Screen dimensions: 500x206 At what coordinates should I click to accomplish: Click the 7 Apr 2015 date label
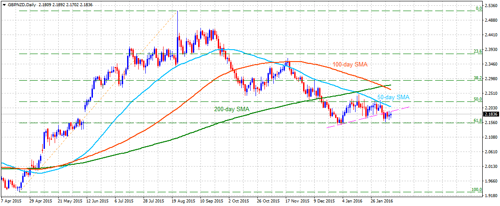pos(11,201)
